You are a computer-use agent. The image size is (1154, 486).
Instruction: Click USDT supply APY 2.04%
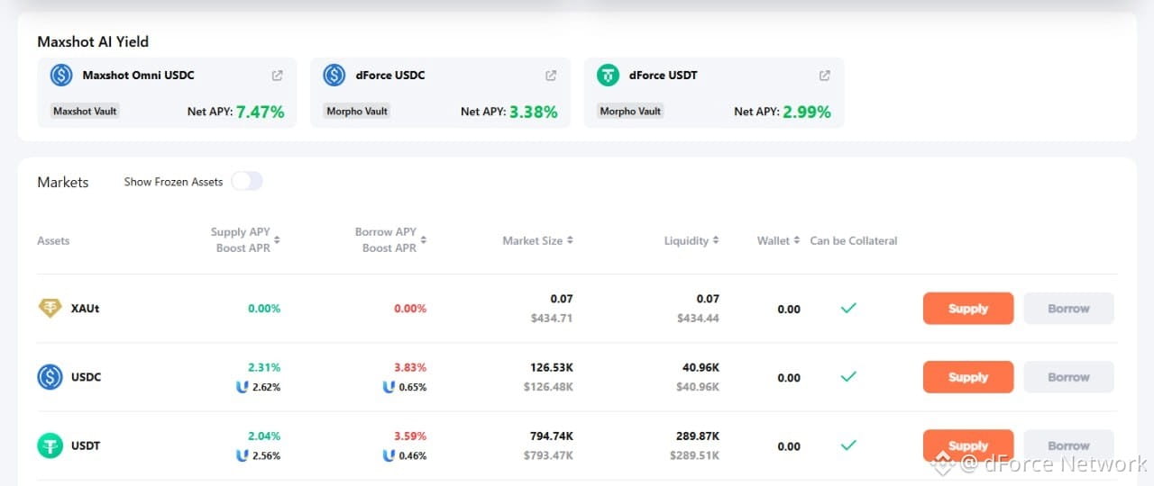click(264, 436)
